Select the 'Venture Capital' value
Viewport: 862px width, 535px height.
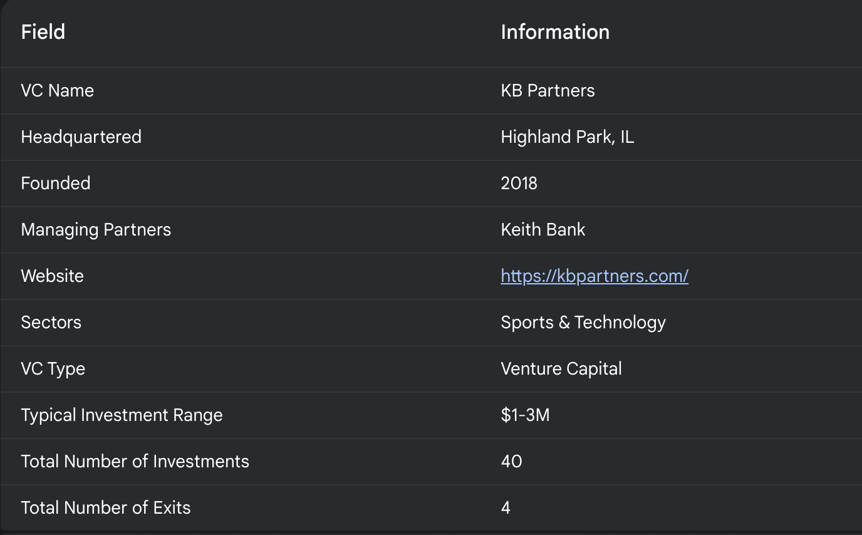[x=561, y=368]
